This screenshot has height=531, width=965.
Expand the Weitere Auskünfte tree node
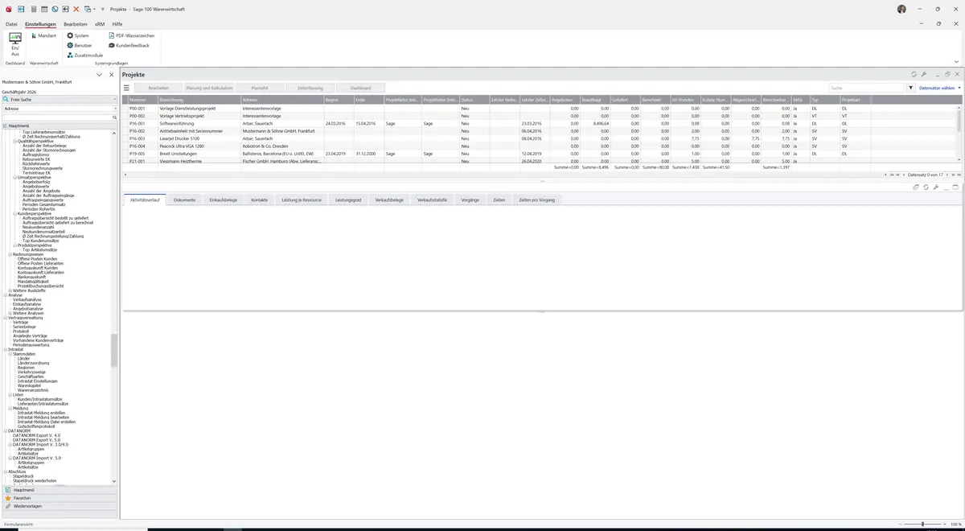10,290
